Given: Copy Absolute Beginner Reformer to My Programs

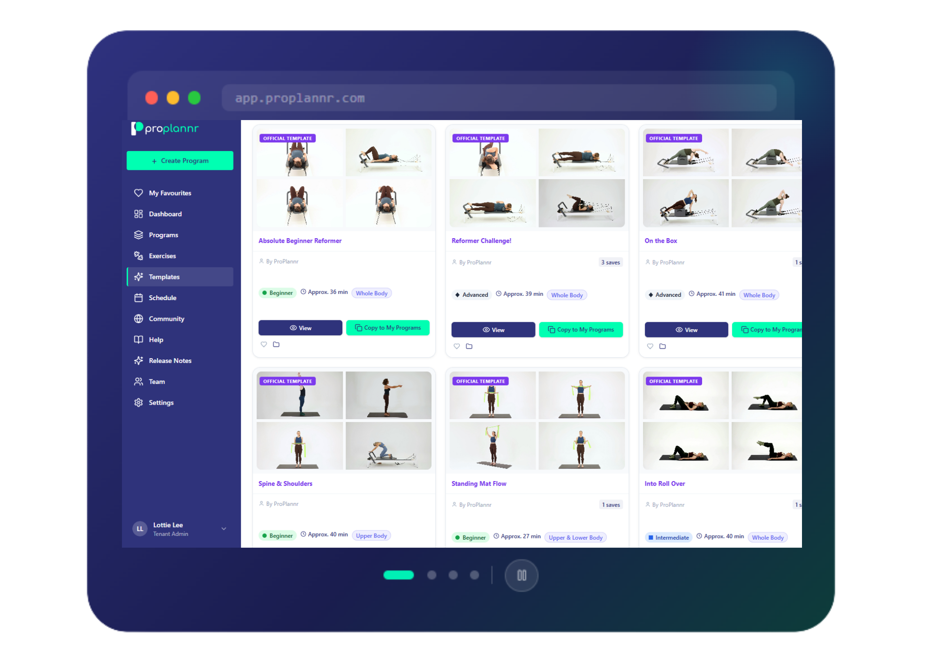Looking at the screenshot, I should (388, 328).
